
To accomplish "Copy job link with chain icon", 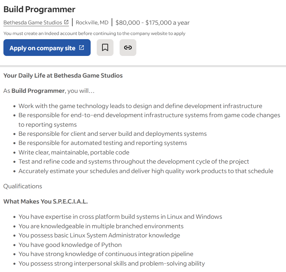I will click(128, 48).
